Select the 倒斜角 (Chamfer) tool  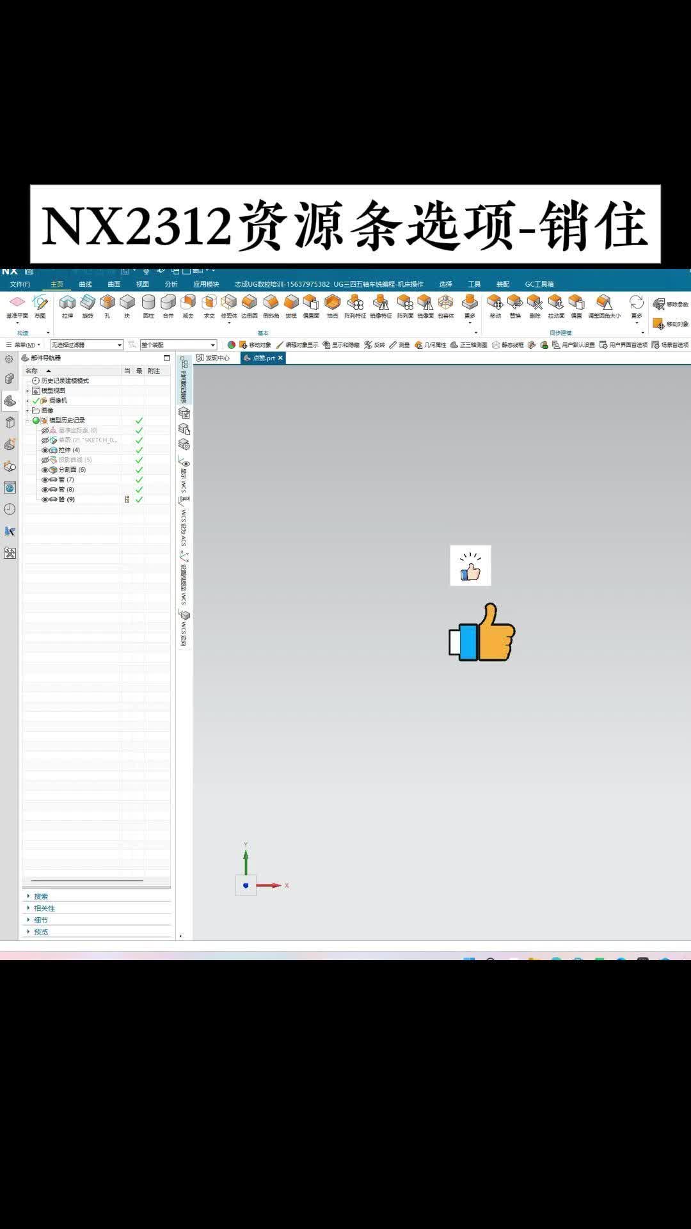coord(271,306)
